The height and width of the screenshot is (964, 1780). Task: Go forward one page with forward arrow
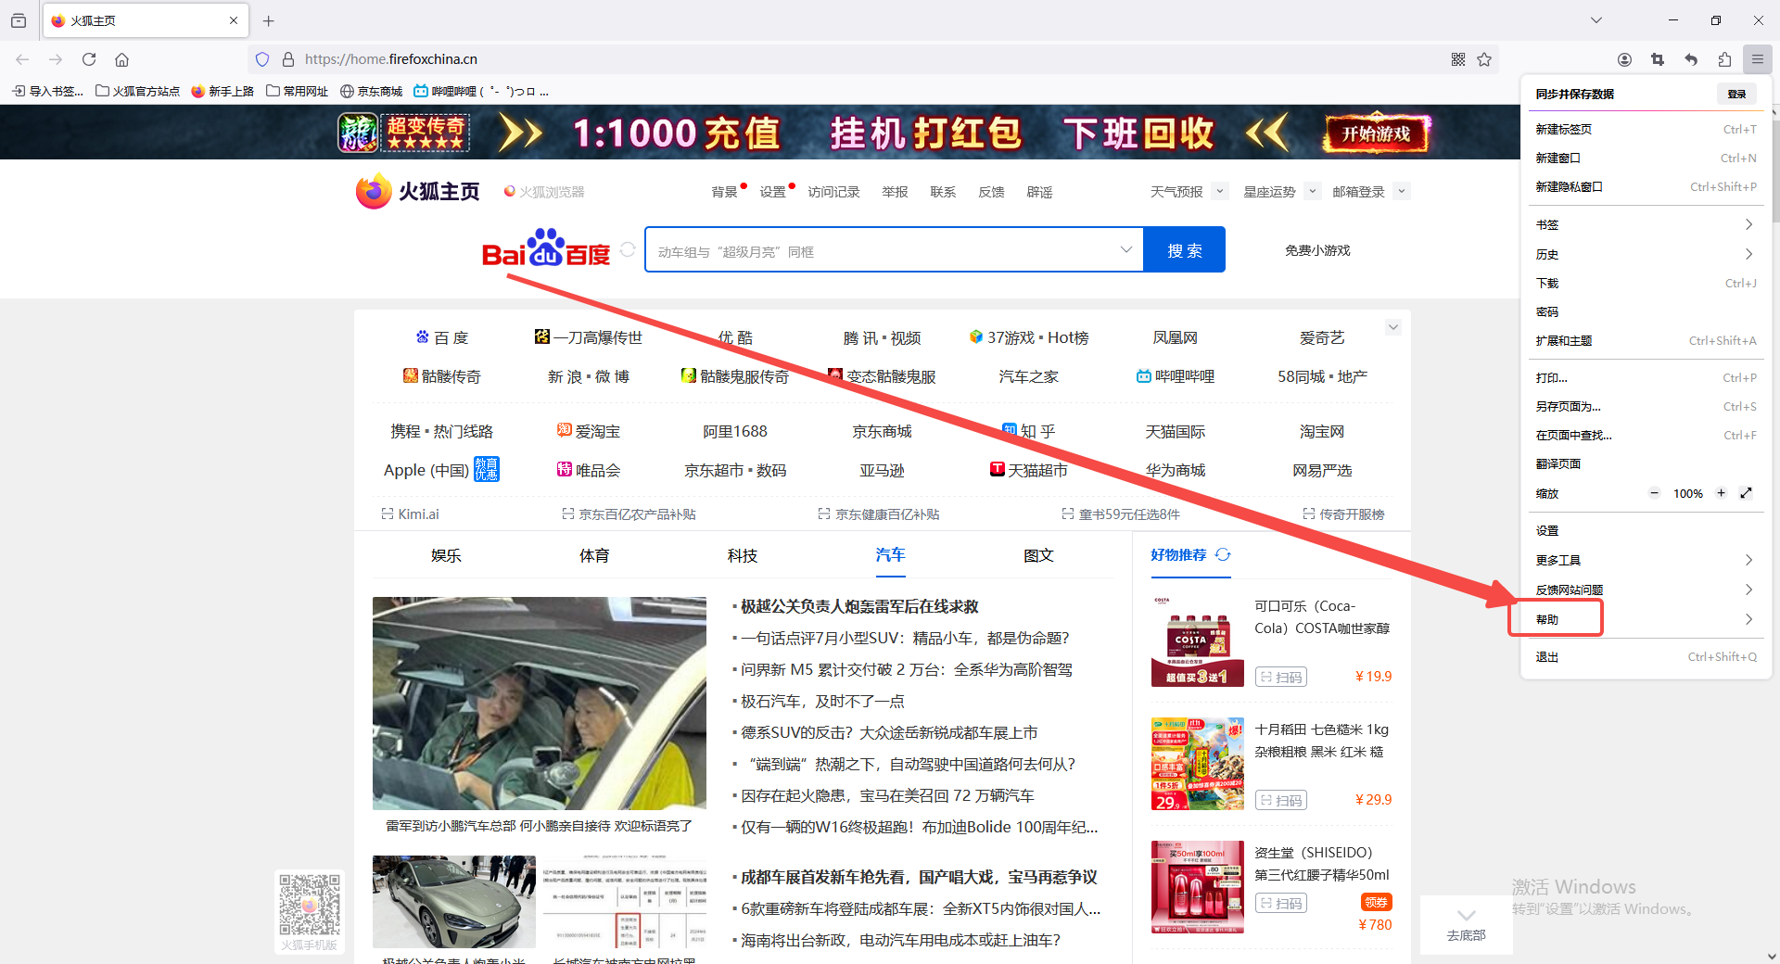(x=56, y=59)
